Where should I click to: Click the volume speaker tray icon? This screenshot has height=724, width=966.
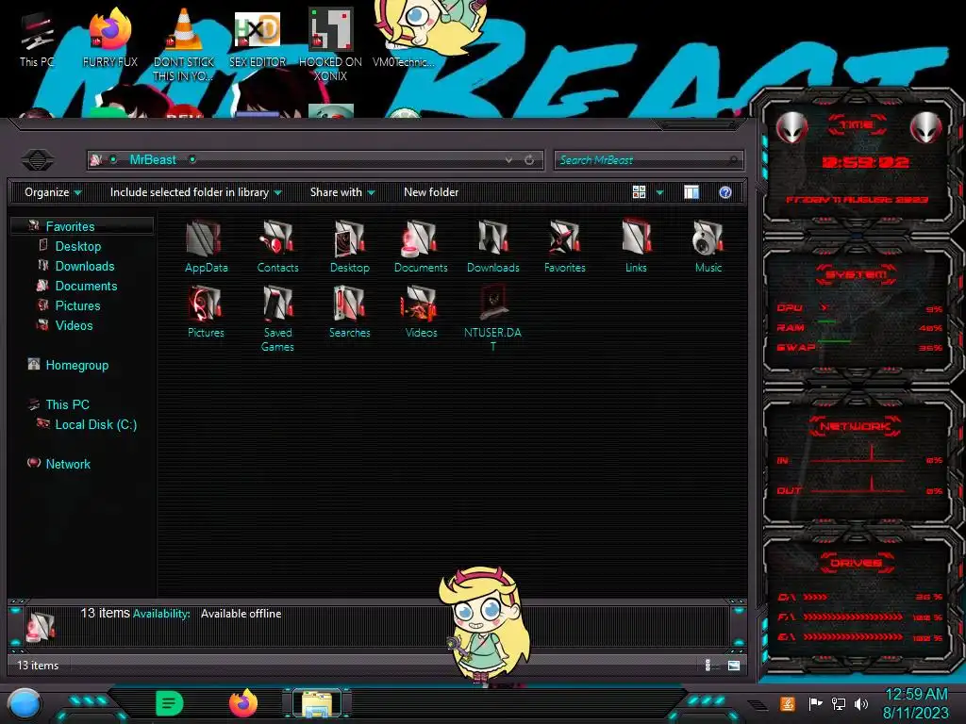tap(861, 703)
